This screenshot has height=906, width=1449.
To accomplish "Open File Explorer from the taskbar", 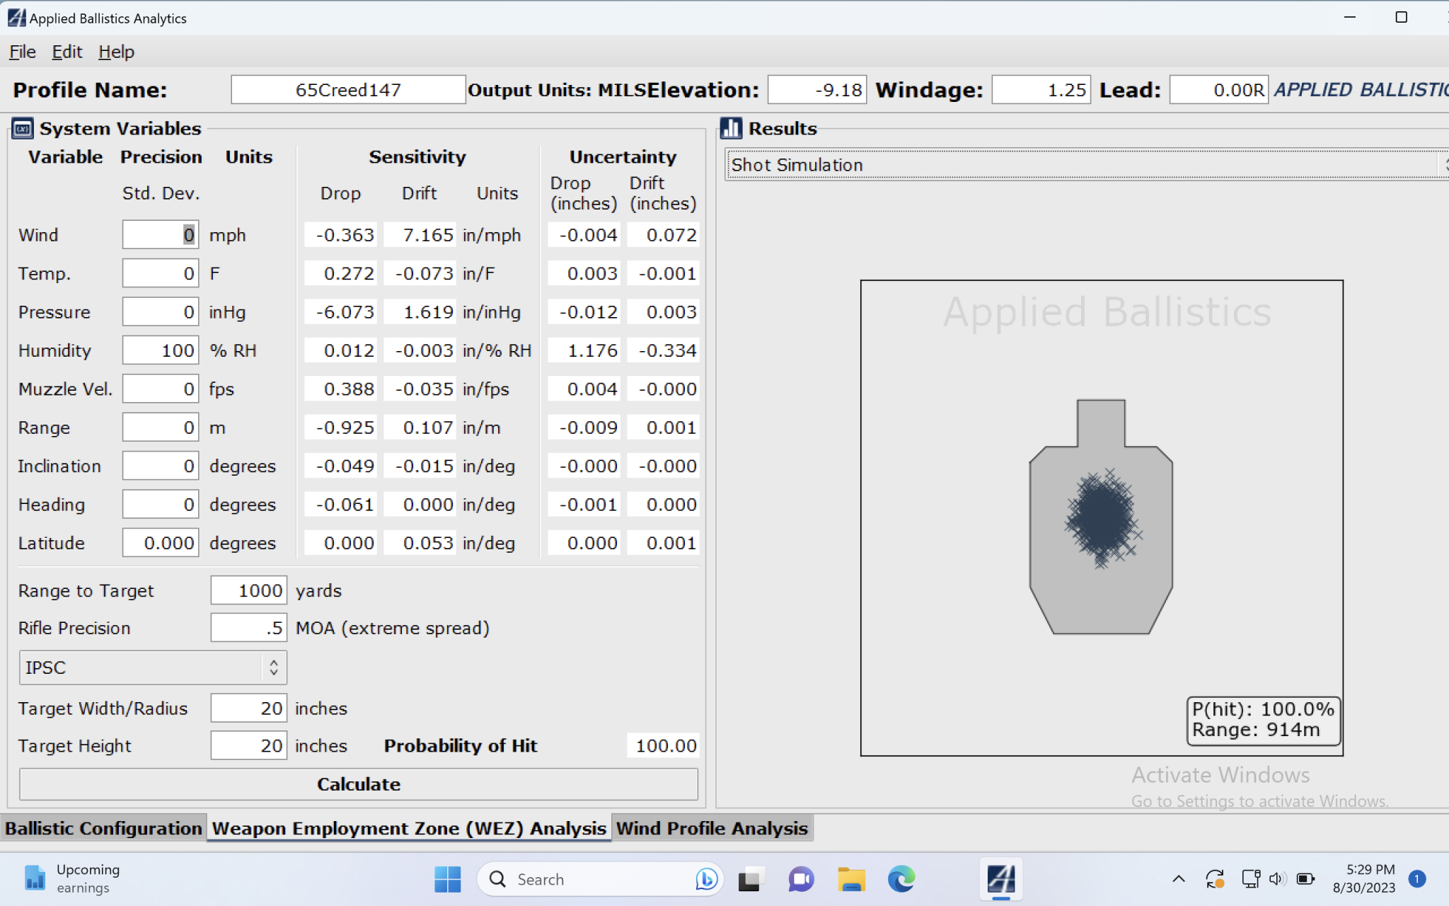I will point(851,879).
